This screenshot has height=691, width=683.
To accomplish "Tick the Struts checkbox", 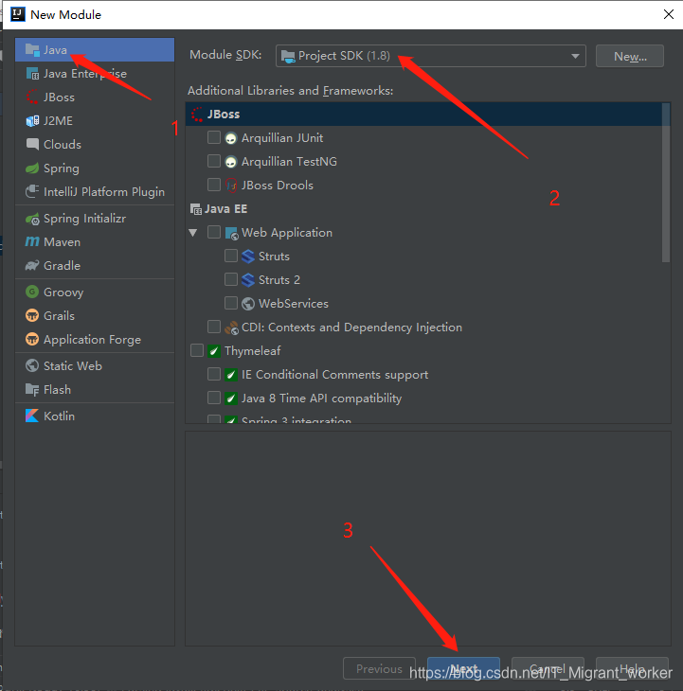I will coord(231,256).
